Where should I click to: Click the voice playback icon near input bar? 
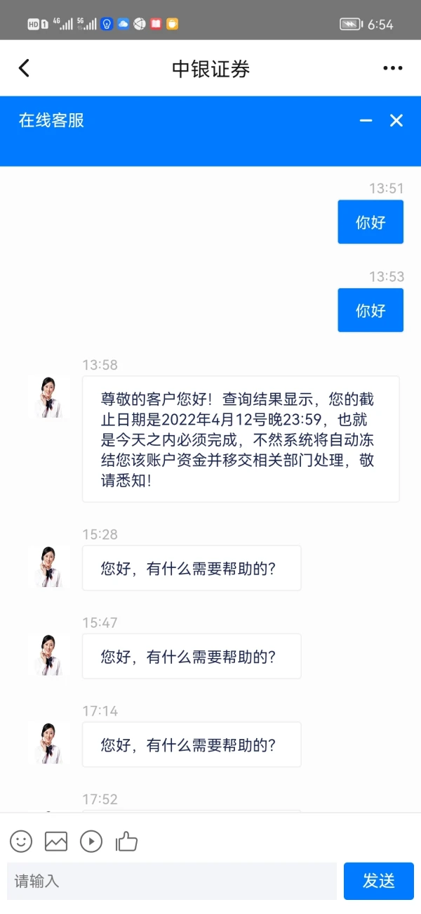click(91, 842)
